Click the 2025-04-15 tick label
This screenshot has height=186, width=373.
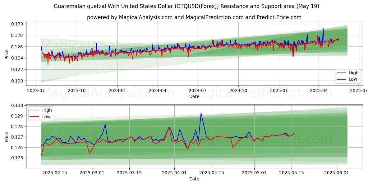[x=212, y=173]
